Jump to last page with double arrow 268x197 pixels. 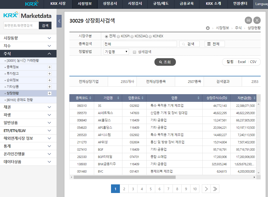215,189
